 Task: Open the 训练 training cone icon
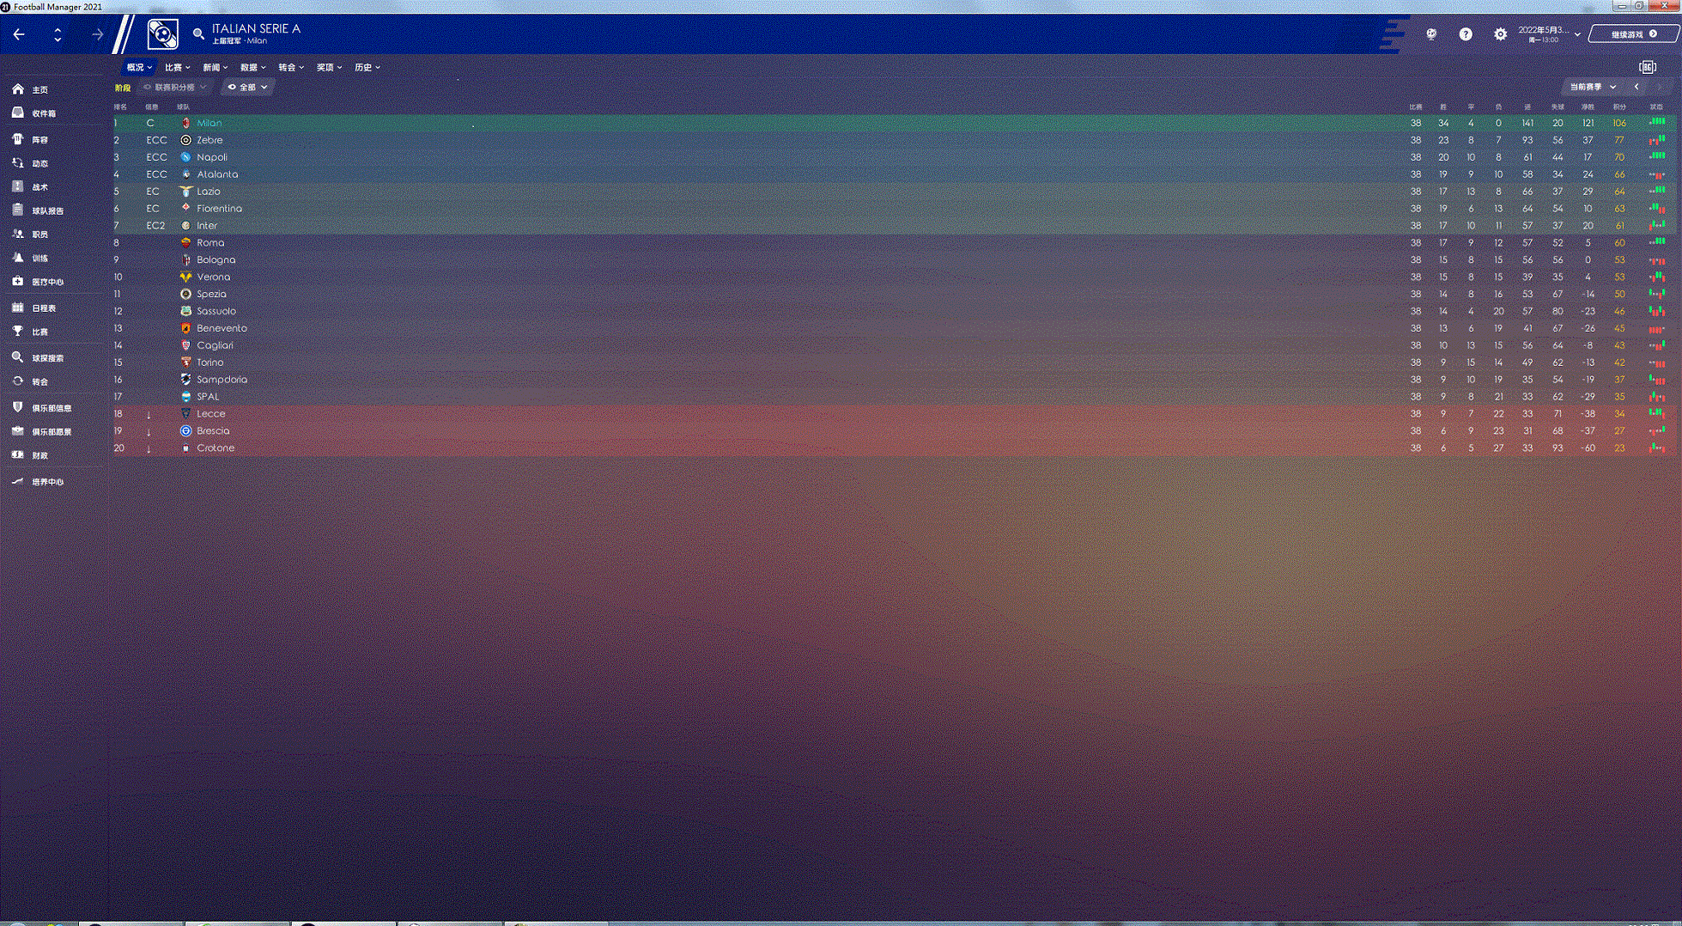tap(17, 258)
